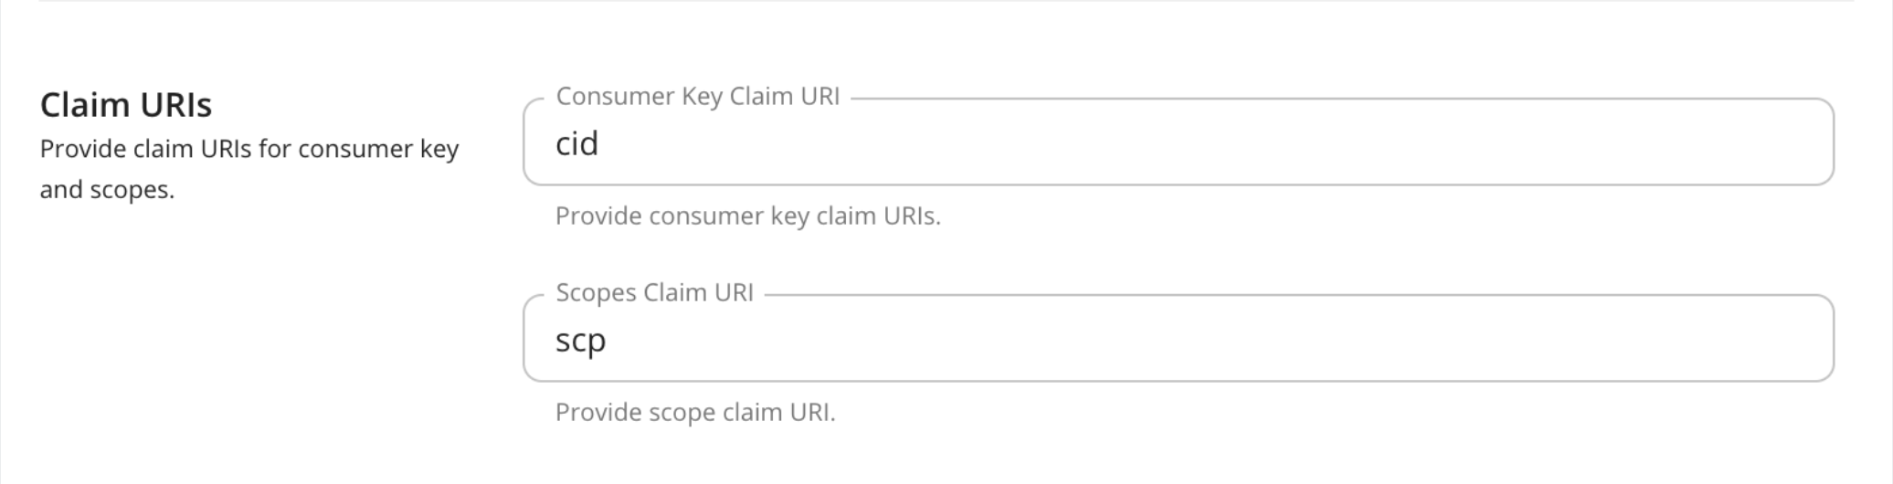This screenshot has width=1893, height=484.
Task: Click "URI" in the Scopes Claim URI label
Action: coord(734,293)
